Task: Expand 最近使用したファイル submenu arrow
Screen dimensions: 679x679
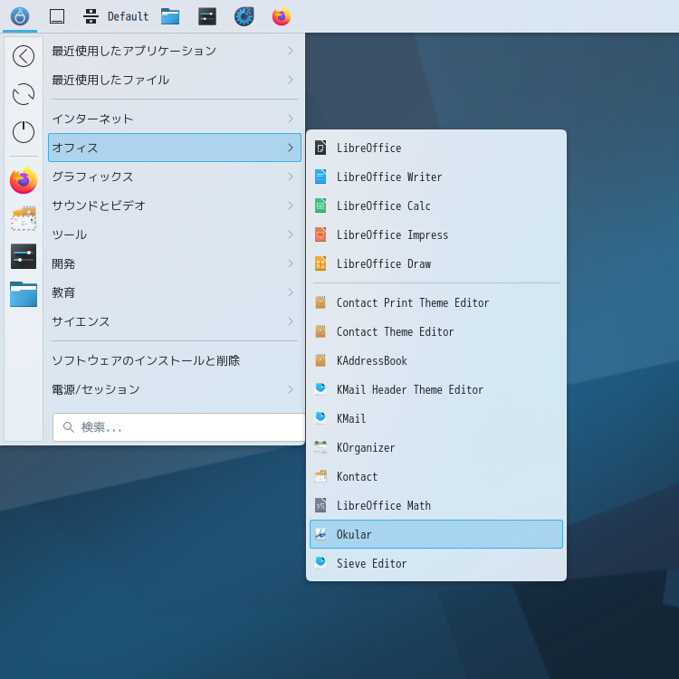Action: (291, 80)
